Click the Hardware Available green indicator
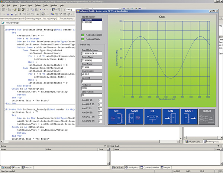This screenshot has height=173, width=223. click(x=83, y=35)
